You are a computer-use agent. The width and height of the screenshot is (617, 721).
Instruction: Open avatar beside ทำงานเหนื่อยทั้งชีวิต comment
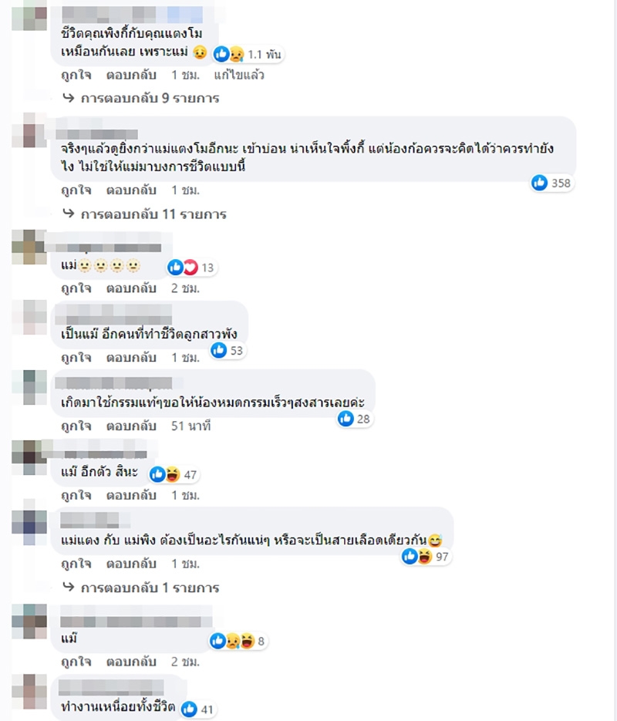pyautogui.click(x=29, y=691)
